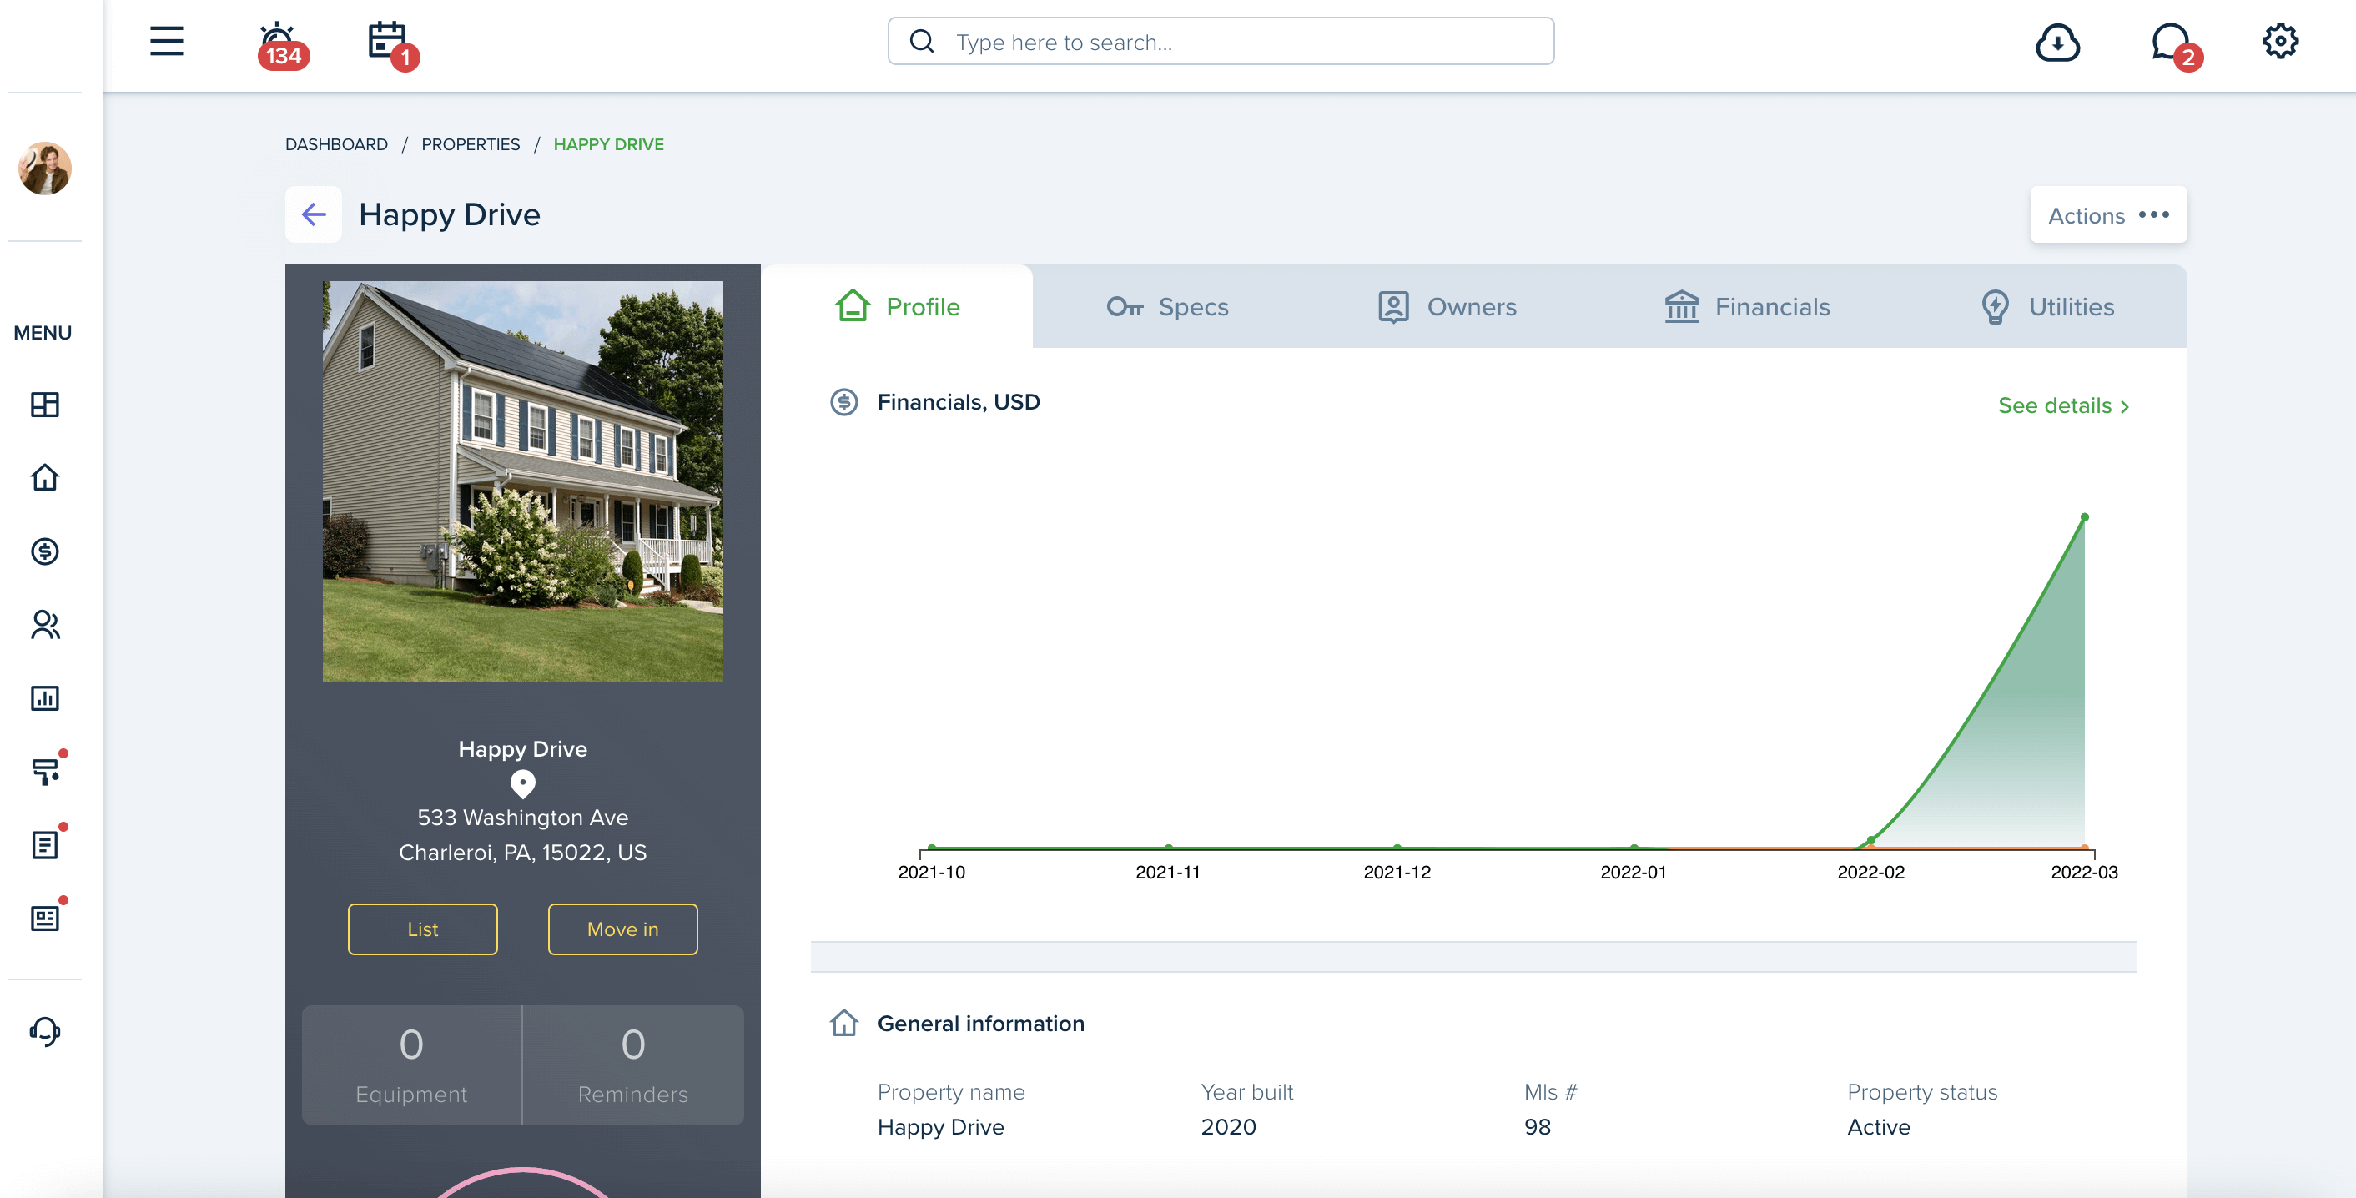
Task: Open the paint roller maintenance sidebar icon
Action: 46,771
